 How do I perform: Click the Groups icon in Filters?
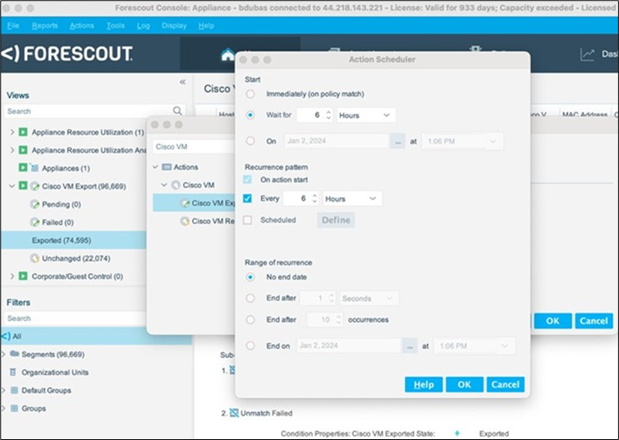pos(14,408)
